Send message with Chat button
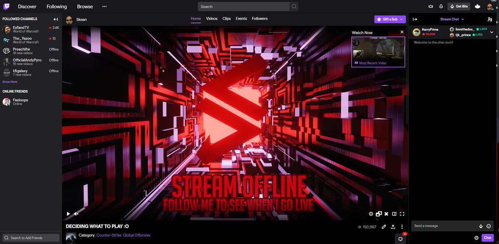 (487, 238)
